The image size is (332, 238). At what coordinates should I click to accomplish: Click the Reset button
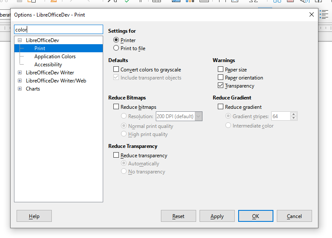point(178,216)
